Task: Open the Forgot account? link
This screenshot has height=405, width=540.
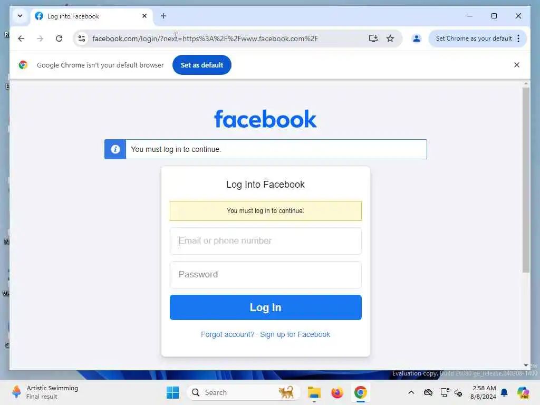Action: 227,334
